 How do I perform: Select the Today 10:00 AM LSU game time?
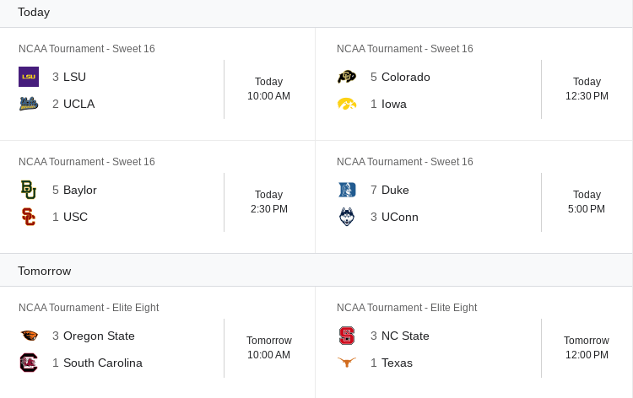pyautogui.click(x=268, y=89)
